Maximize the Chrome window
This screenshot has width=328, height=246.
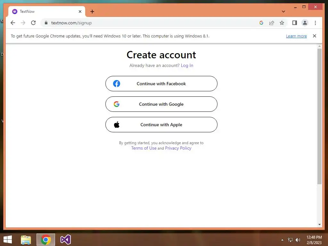click(x=304, y=7)
